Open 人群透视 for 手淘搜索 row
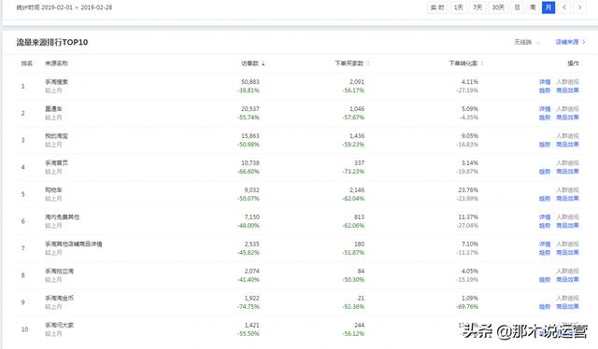 567,82
